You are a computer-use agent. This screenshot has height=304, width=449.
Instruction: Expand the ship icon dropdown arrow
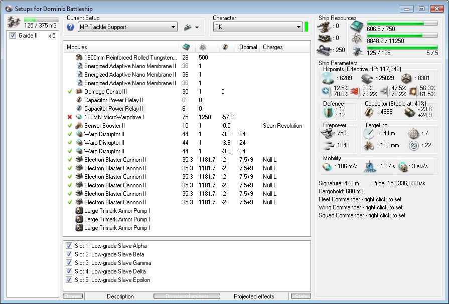[197, 27]
